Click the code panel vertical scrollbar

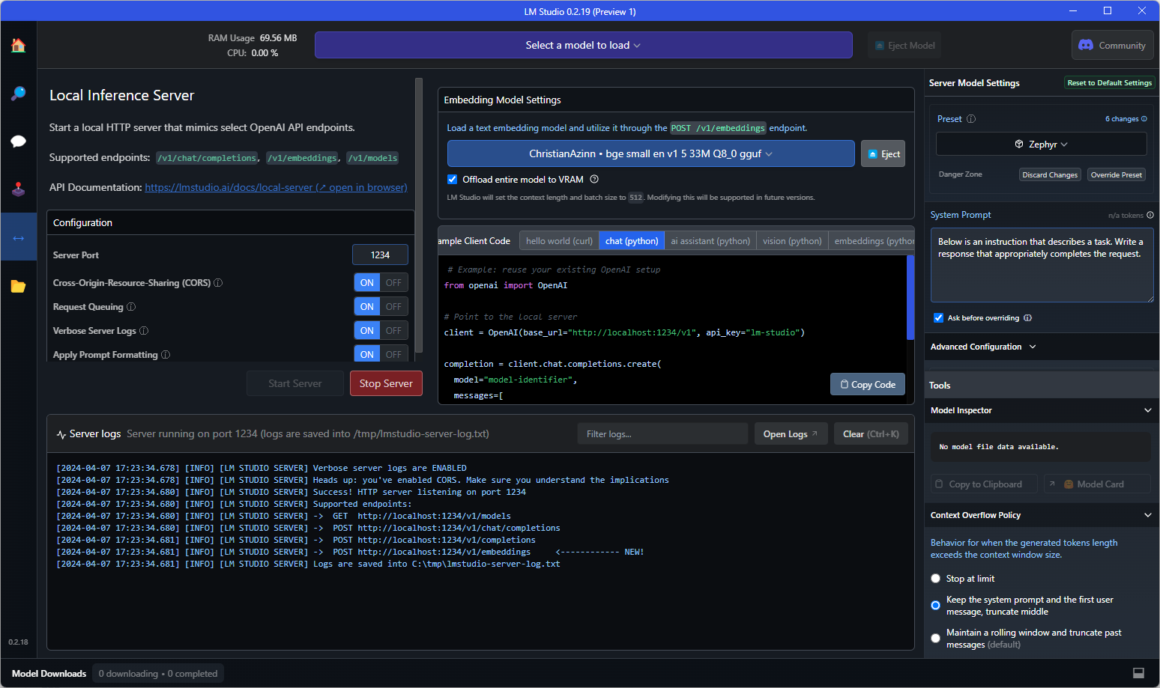click(910, 298)
